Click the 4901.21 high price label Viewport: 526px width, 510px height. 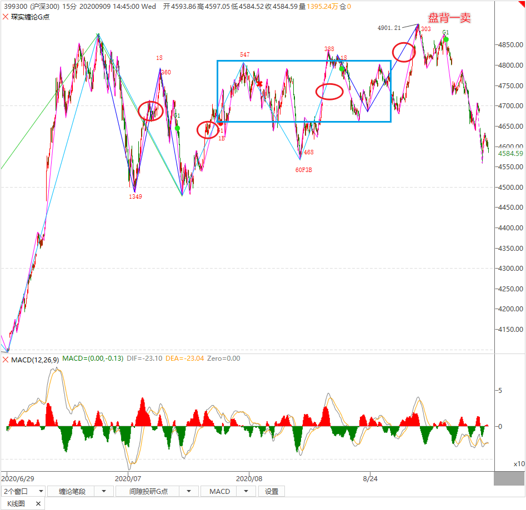click(x=389, y=28)
